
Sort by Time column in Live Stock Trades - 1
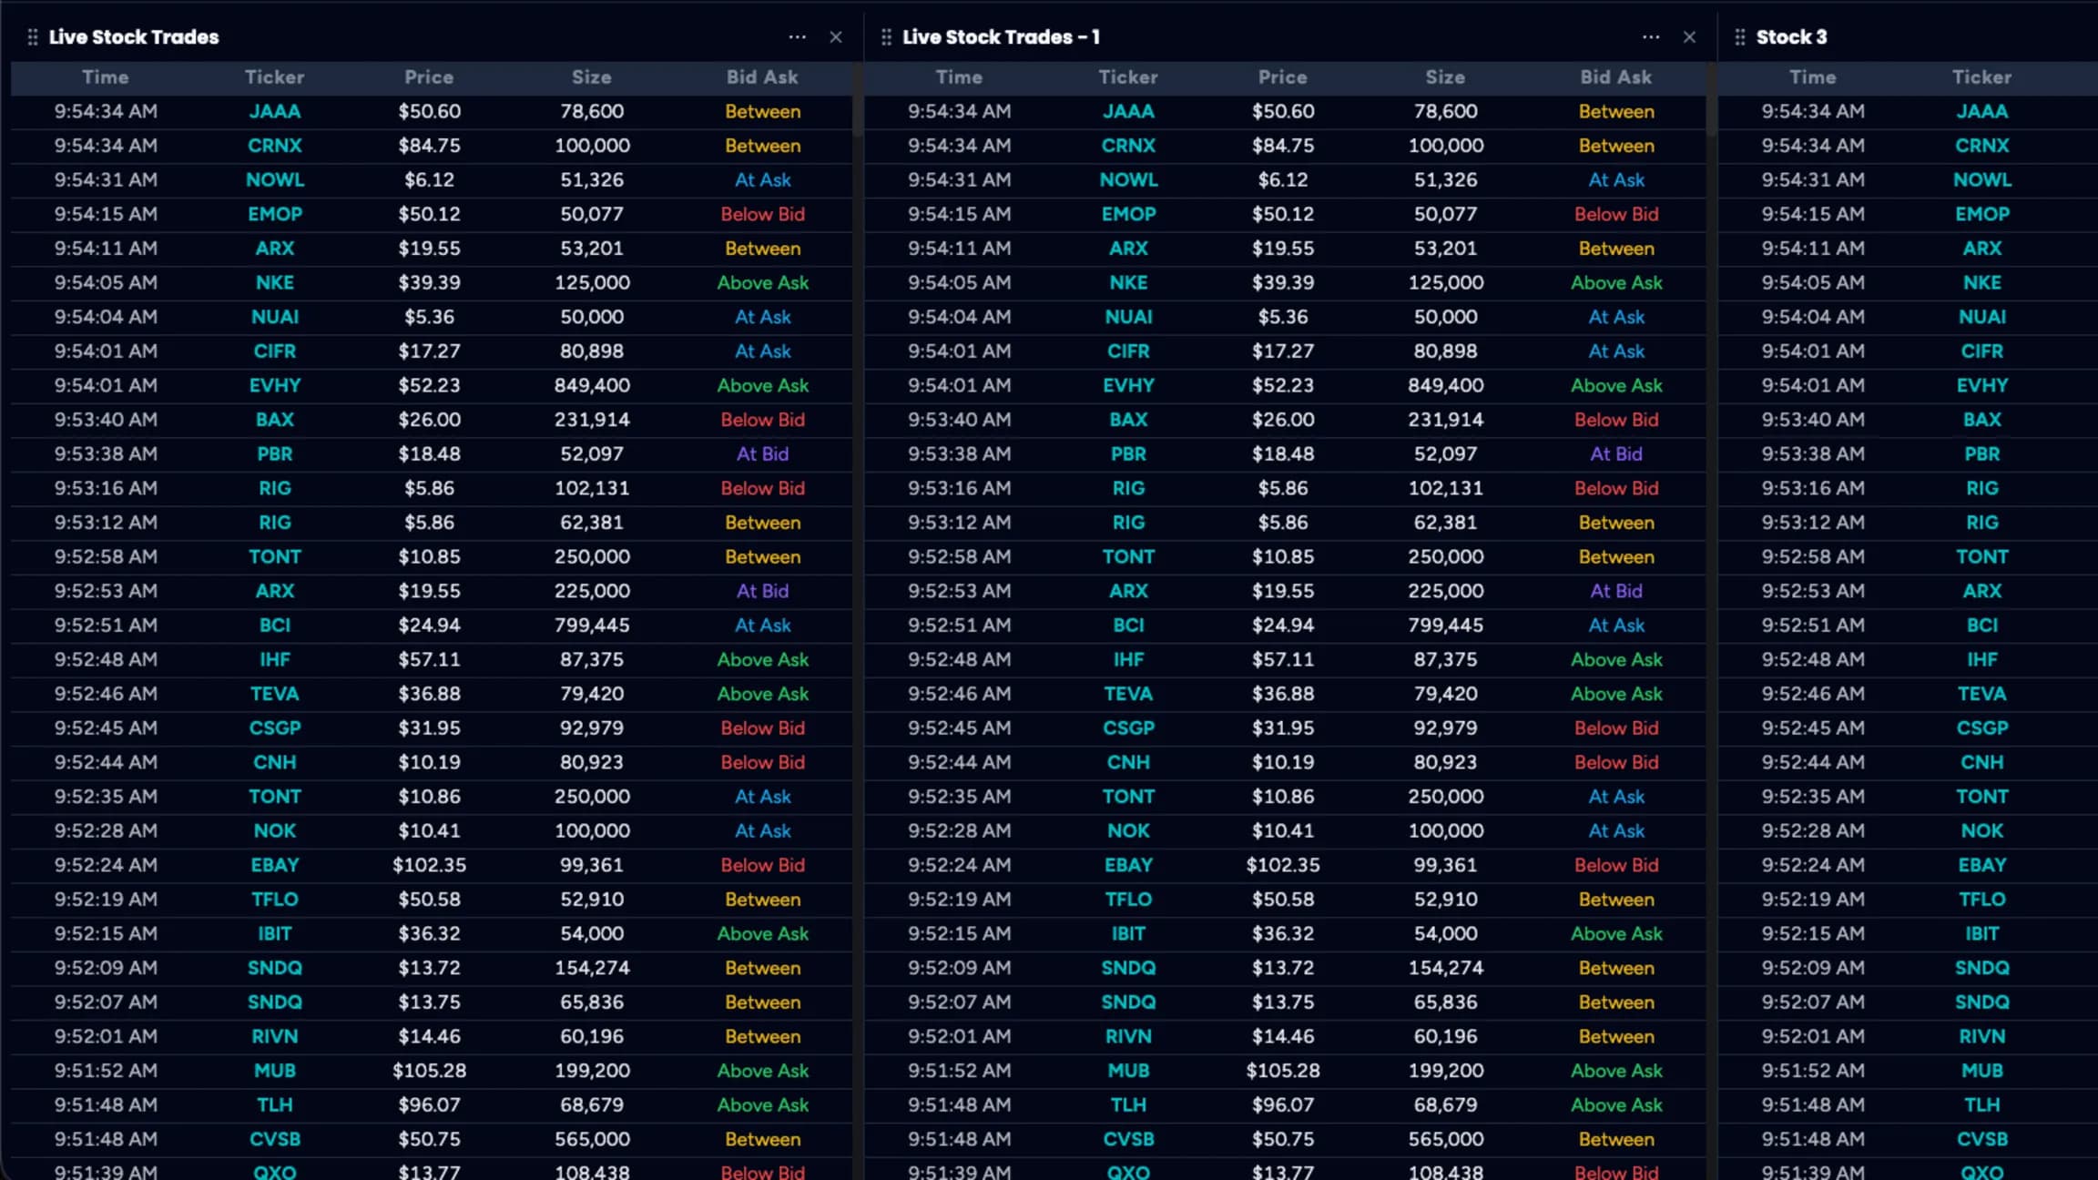(960, 77)
